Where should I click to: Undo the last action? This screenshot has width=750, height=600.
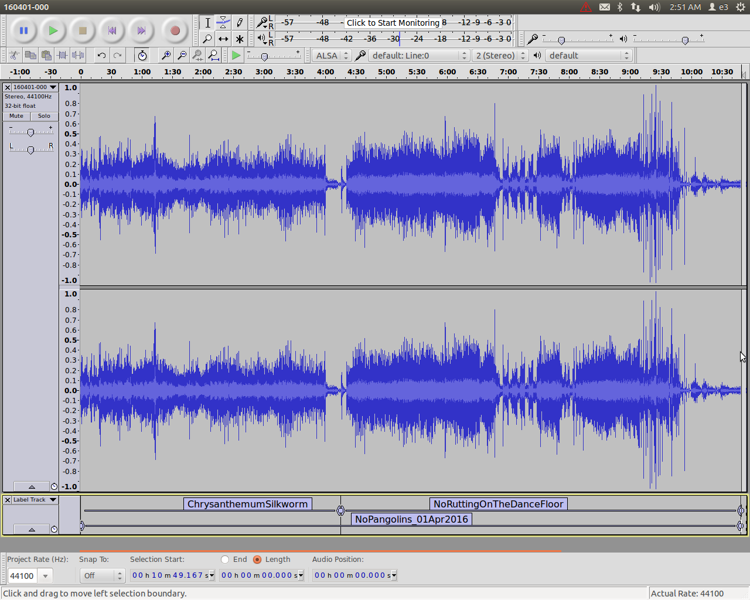(x=101, y=56)
